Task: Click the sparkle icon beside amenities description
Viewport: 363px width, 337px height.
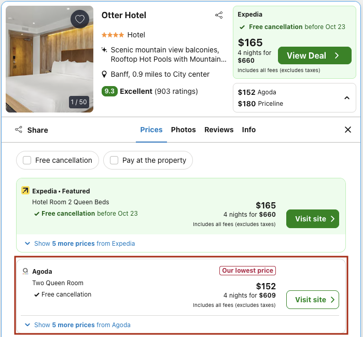Action: point(105,50)
